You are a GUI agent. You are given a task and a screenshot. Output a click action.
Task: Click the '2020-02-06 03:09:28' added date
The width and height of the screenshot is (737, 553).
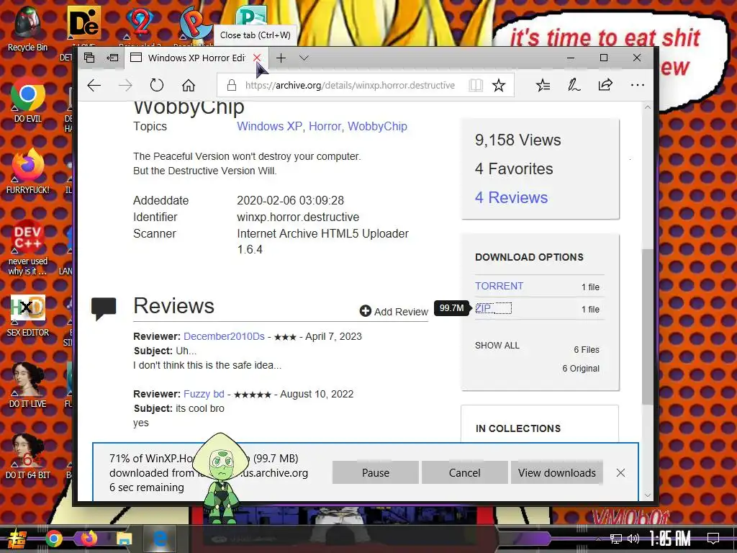[x=291, y=200]
